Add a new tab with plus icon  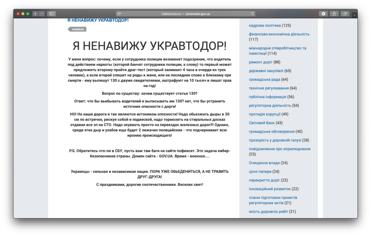point(354,15)
